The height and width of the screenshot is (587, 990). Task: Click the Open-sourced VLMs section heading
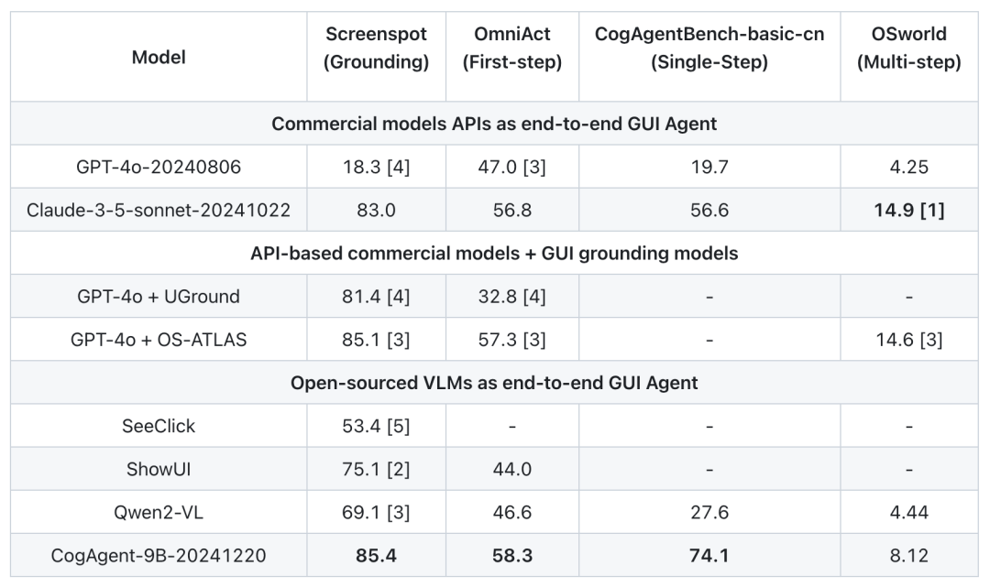[494, 383]
